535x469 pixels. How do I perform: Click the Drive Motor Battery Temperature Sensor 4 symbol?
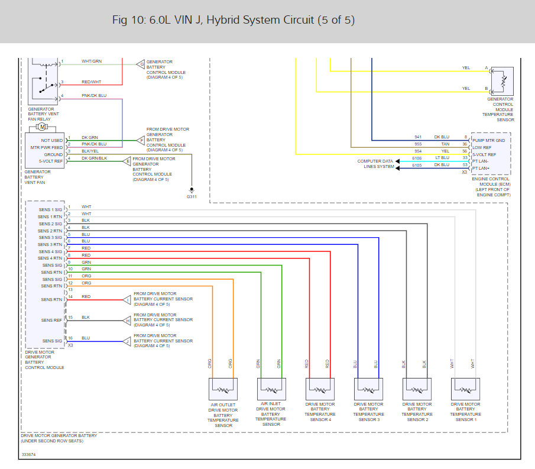click(x=320, y=389)
